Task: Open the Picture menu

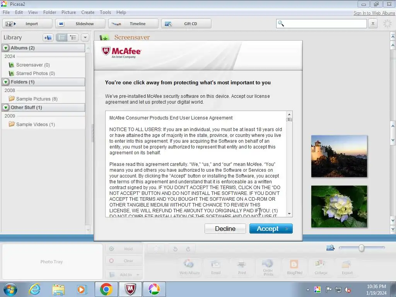Action: click(x=68, y=12)
